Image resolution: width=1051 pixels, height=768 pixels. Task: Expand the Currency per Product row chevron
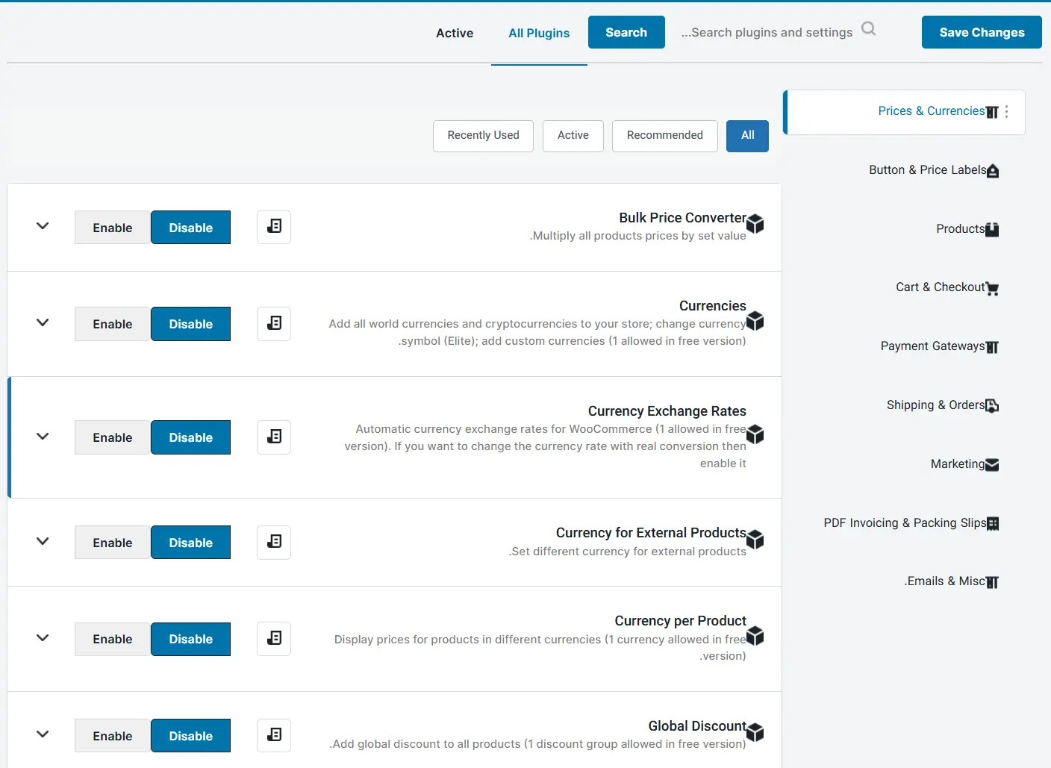click(43, 637)
